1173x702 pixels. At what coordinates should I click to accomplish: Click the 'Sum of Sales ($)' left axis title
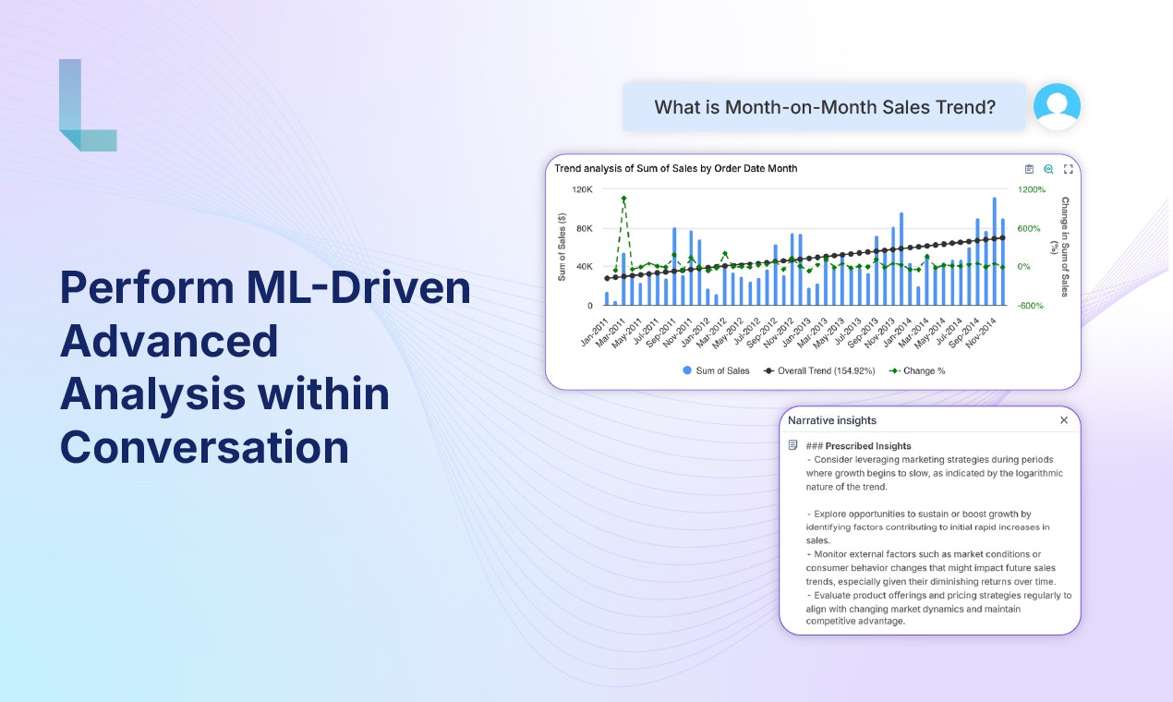562,247
